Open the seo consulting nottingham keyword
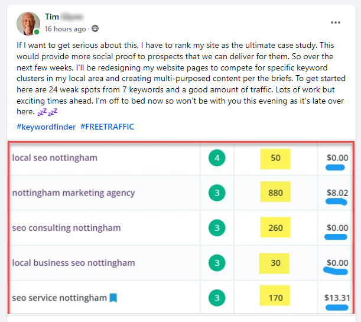The width and height of the screenshot is (361, 322). [66, 228]
